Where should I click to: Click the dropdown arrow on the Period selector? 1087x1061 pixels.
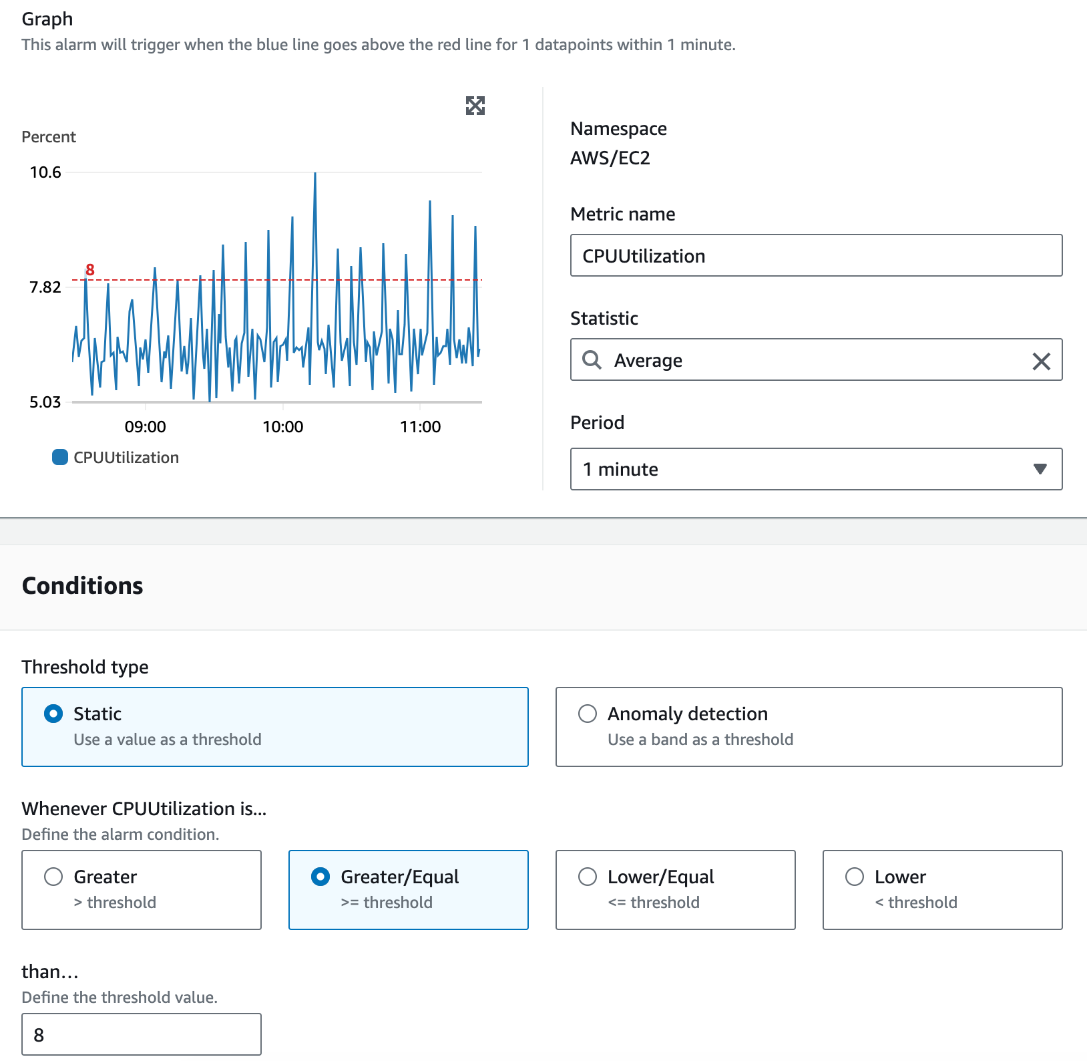click(1040, 469)
